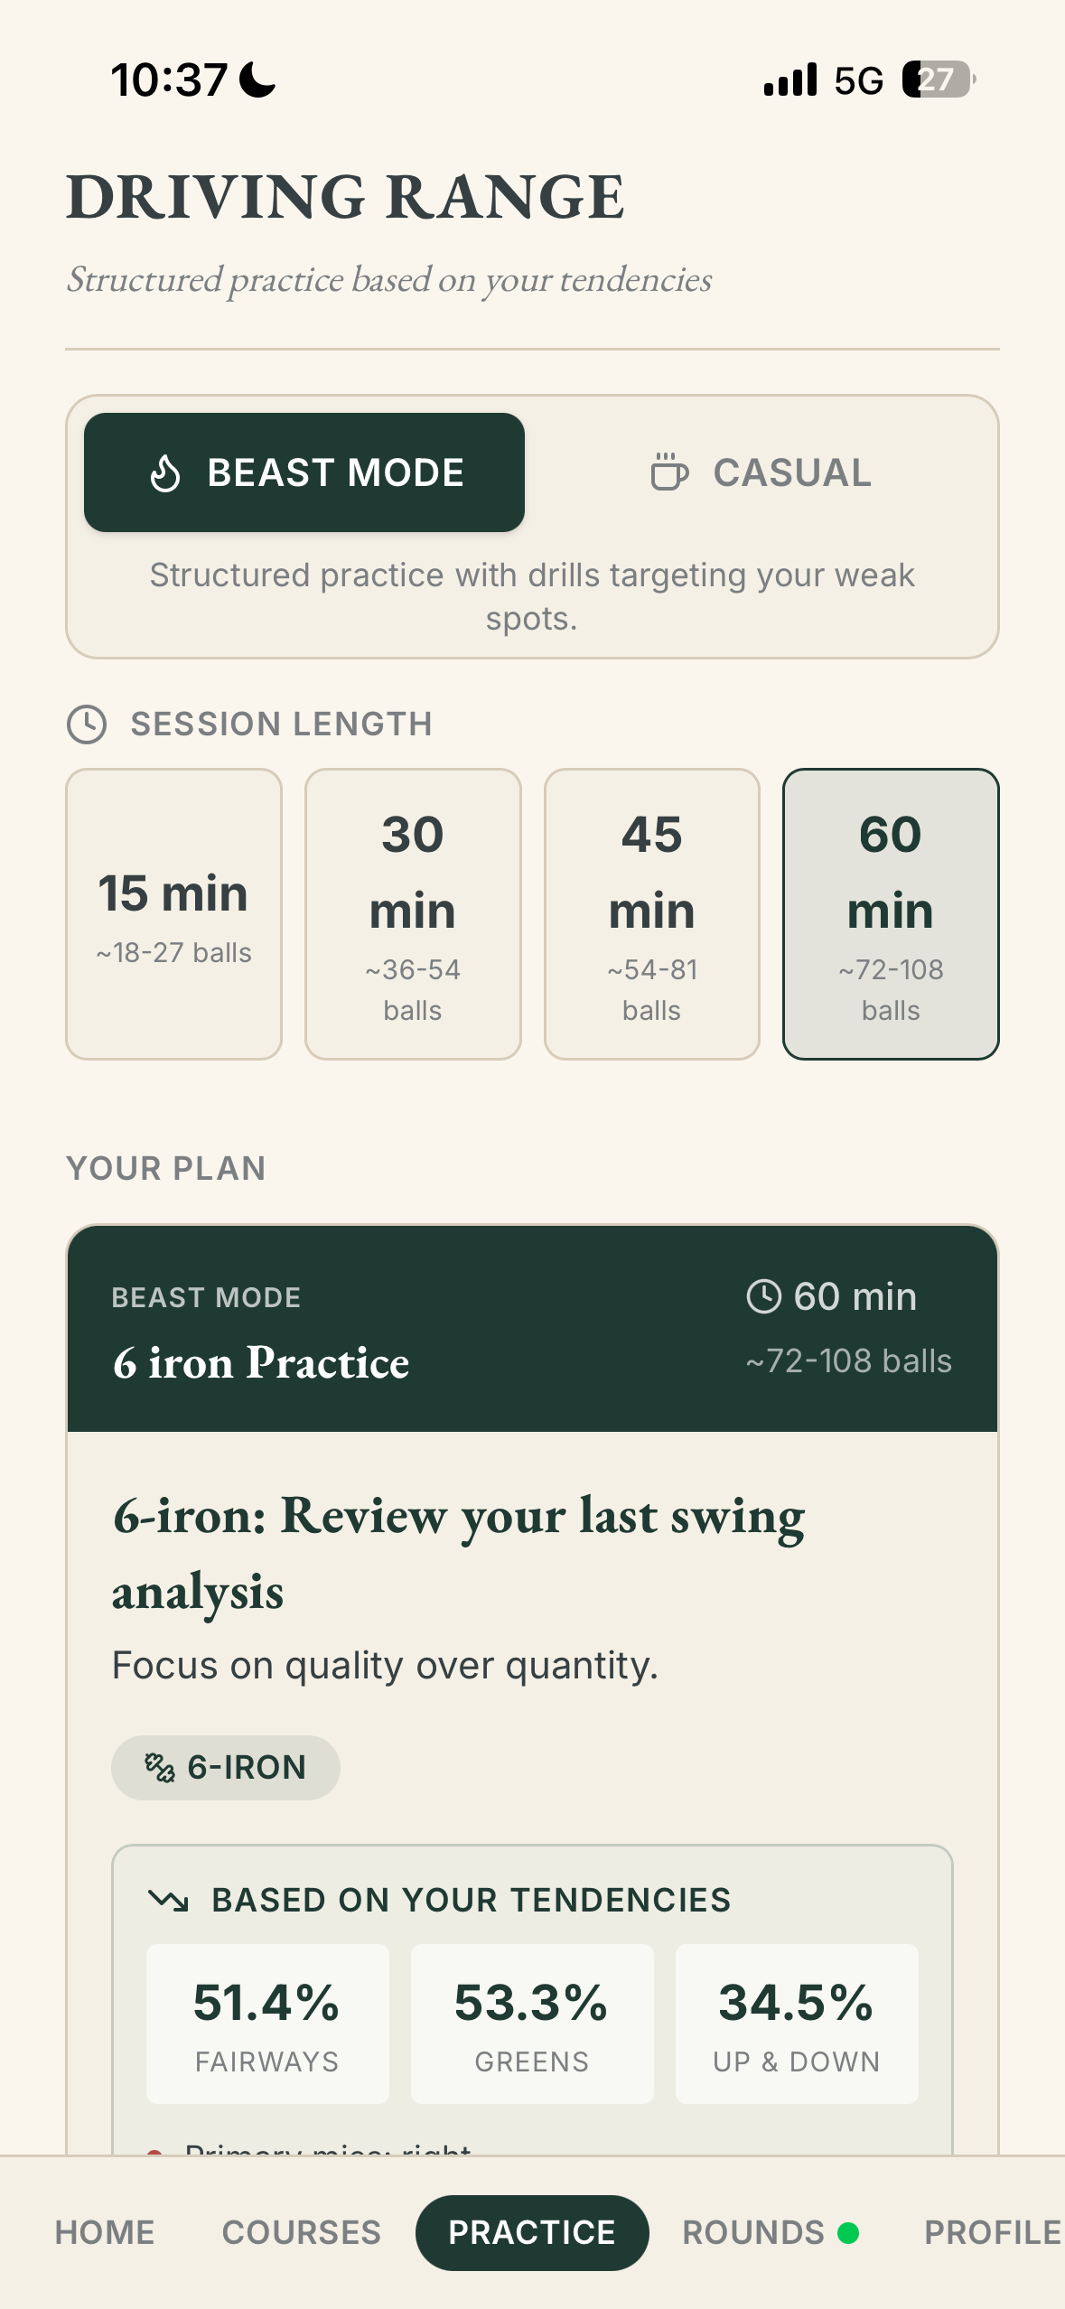Click the coffee cup icon next to Casual
This screenshot has height=2309, width=1065.
[x=668, y=471]
